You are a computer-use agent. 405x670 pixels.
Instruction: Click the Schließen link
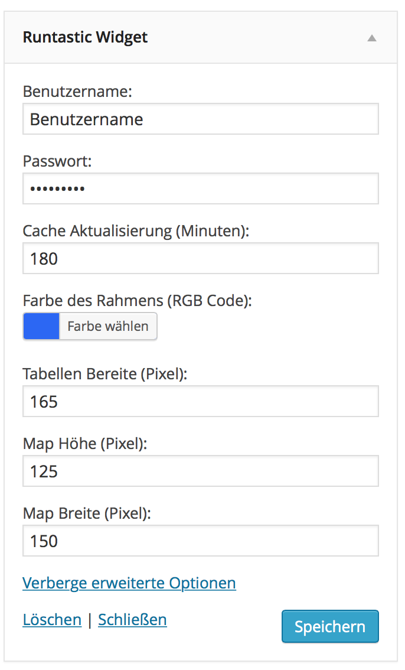(132, 619)
